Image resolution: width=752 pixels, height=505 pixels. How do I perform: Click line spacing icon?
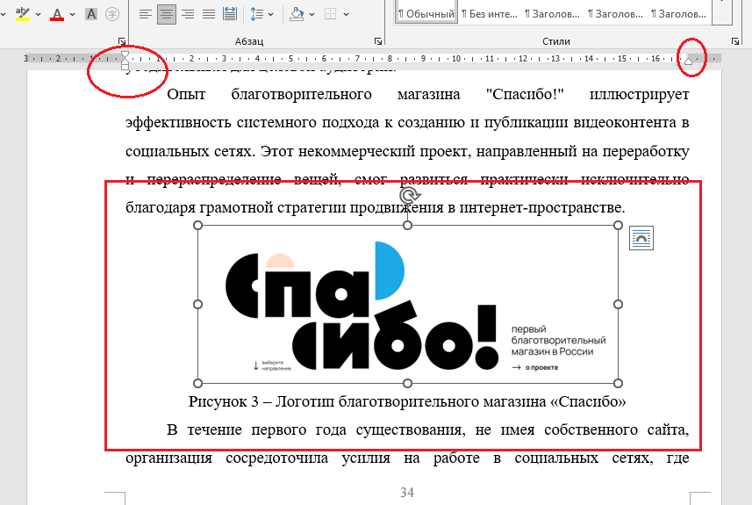coord(257,14)
